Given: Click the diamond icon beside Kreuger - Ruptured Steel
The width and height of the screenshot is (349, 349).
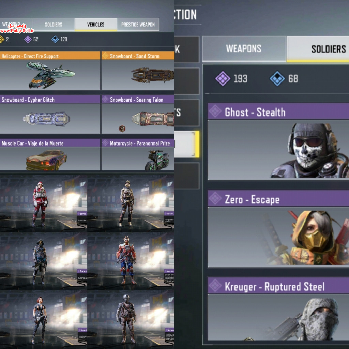Looking at the screenshot, I should (215, 286).
